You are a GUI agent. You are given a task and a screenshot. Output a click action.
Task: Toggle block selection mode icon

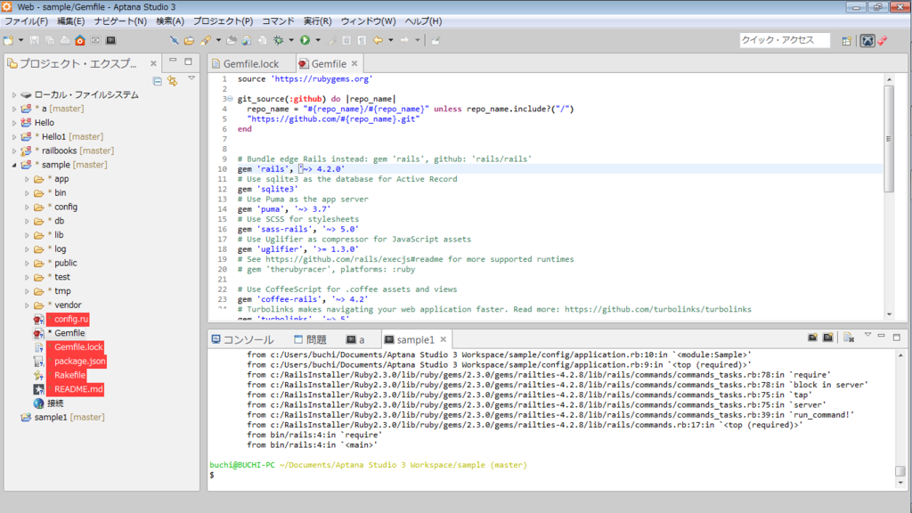(346, 40)
